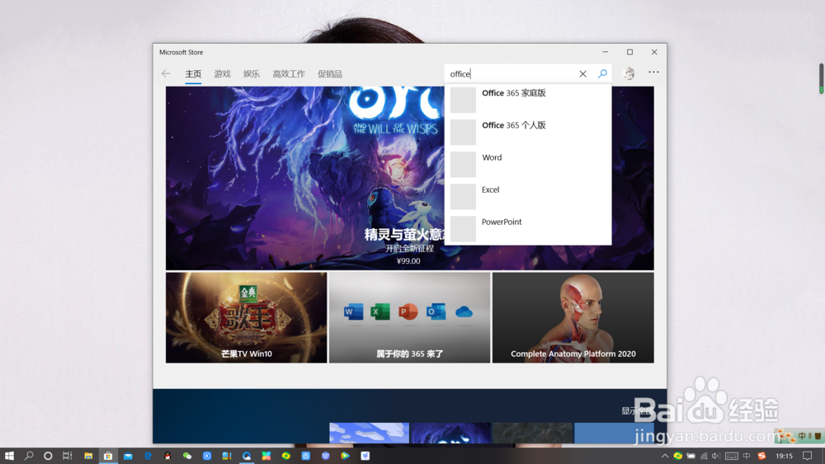825x464 pixels.
Task: Open the '属于你的 365 来了' tile
Action: (409, 317)
